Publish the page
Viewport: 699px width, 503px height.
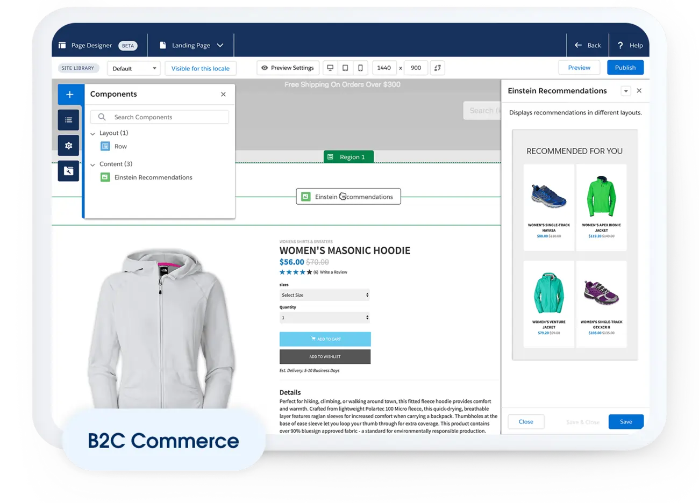coord(625,68)
